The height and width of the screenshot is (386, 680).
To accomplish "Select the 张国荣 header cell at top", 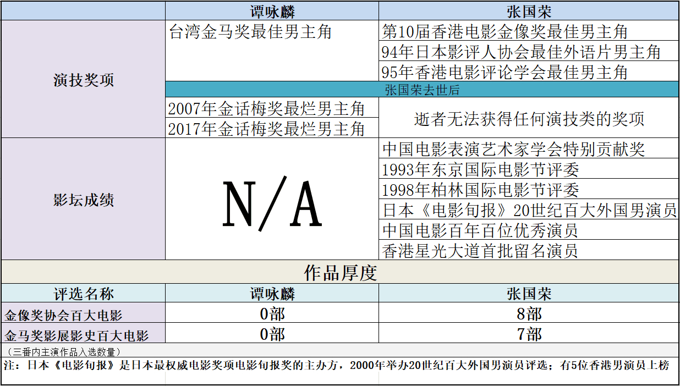I will tap(529, 11).
